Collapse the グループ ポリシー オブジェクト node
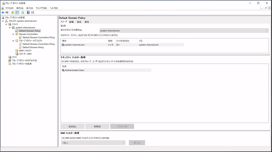 (13, 41)
